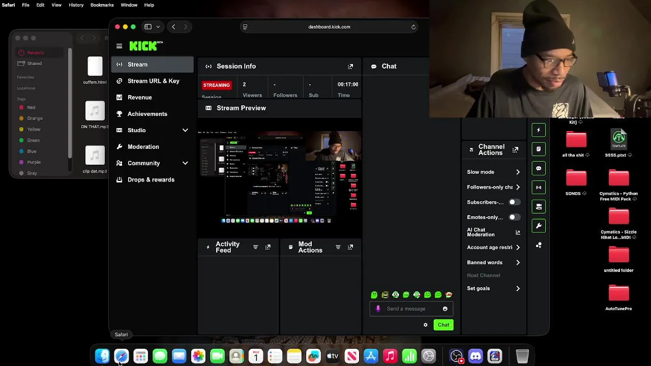Open the Edit menu
The height and width of the screenshot is (366, 651).
(x=40, y=5)
